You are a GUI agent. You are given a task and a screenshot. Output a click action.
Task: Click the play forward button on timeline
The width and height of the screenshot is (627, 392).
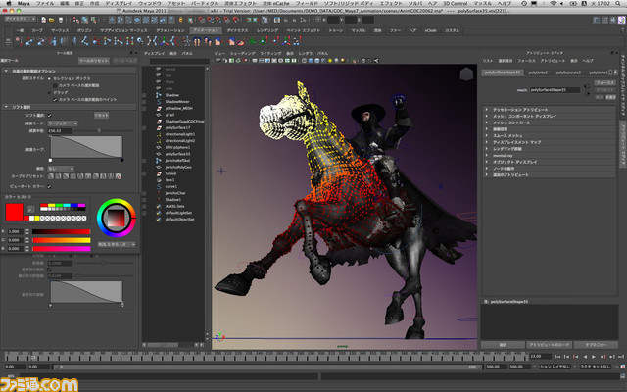coord(594,357)
